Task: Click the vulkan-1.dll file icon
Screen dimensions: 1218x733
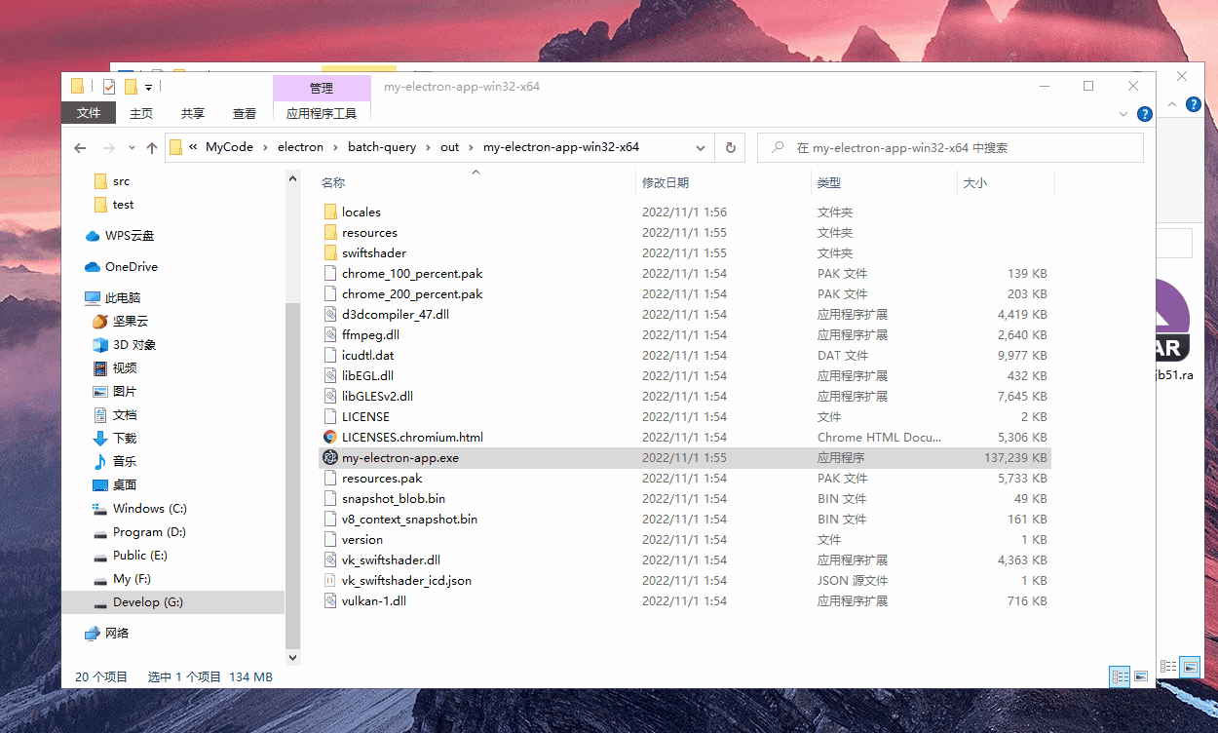Action: click(x=330, y=600)
